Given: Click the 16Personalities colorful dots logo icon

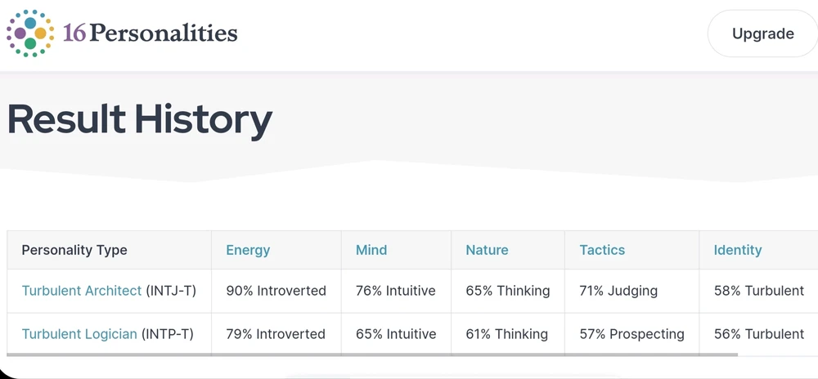Looking at the screenshot, I should click(30, 33).
